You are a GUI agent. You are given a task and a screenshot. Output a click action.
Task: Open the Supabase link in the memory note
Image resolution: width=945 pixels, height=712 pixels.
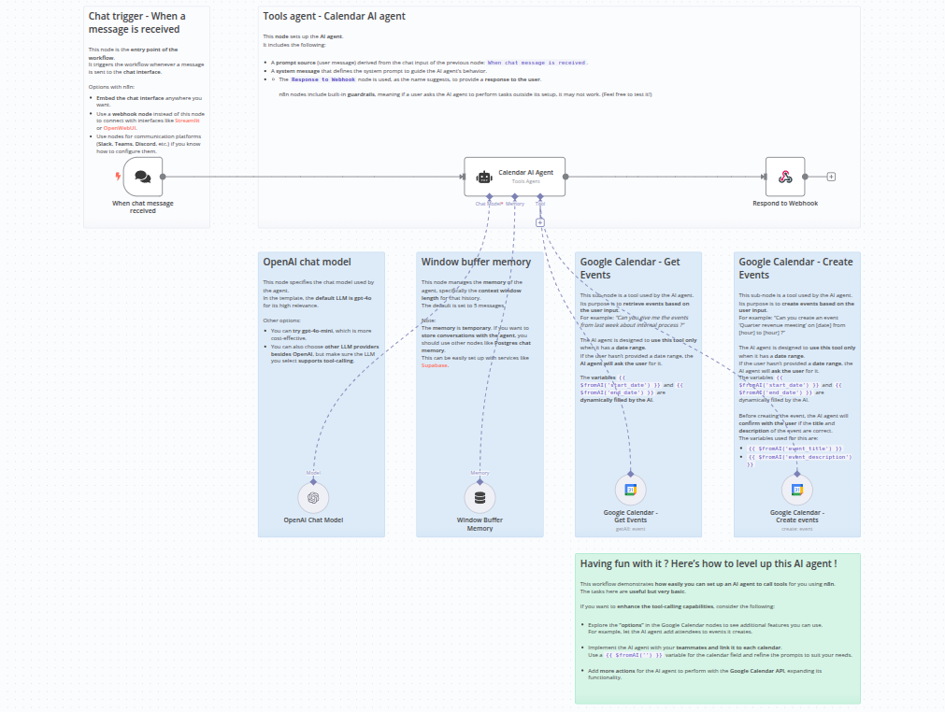tap(435, 365)
